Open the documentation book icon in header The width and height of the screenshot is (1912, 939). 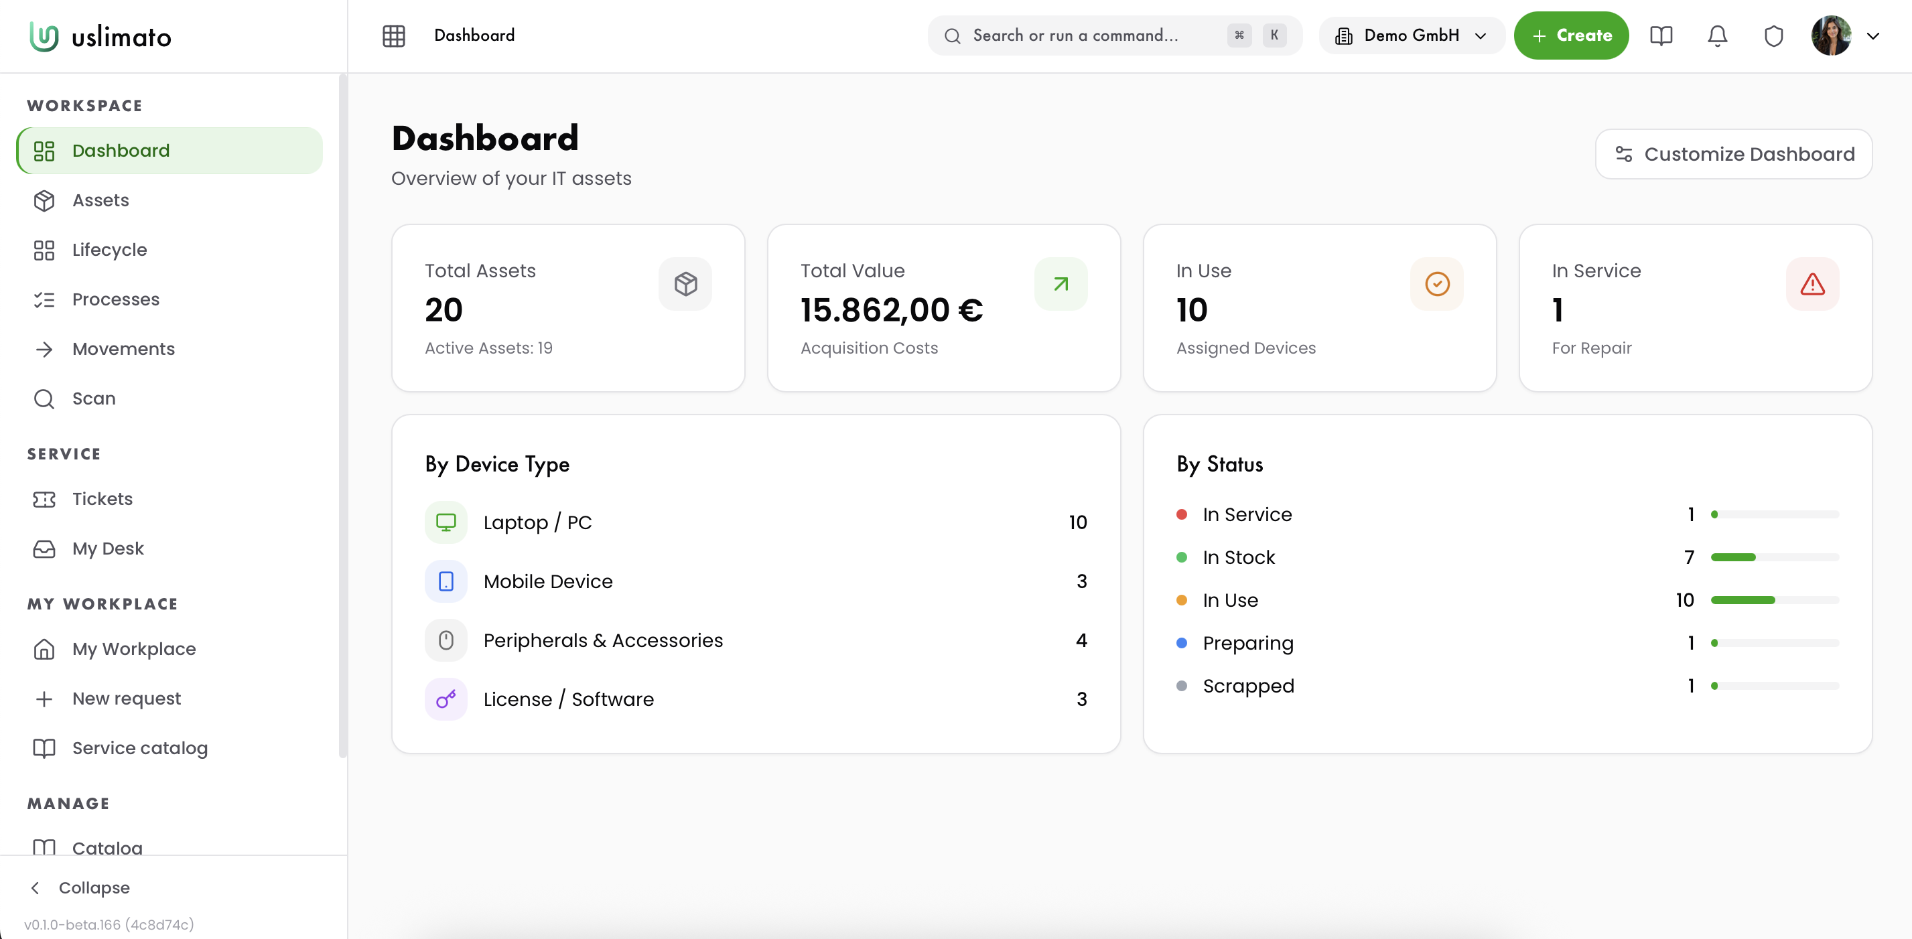pyautogui.click(x=1661, y=35)
